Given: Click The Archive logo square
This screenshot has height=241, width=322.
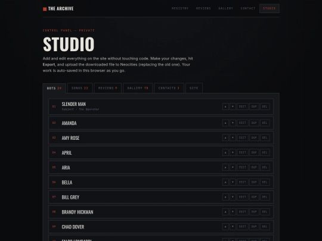Looking at the screenshot, I should tap(45, 9).
